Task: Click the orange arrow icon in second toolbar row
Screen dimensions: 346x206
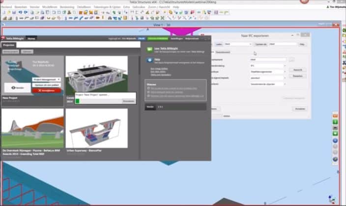Action: [x=97, y=18]
